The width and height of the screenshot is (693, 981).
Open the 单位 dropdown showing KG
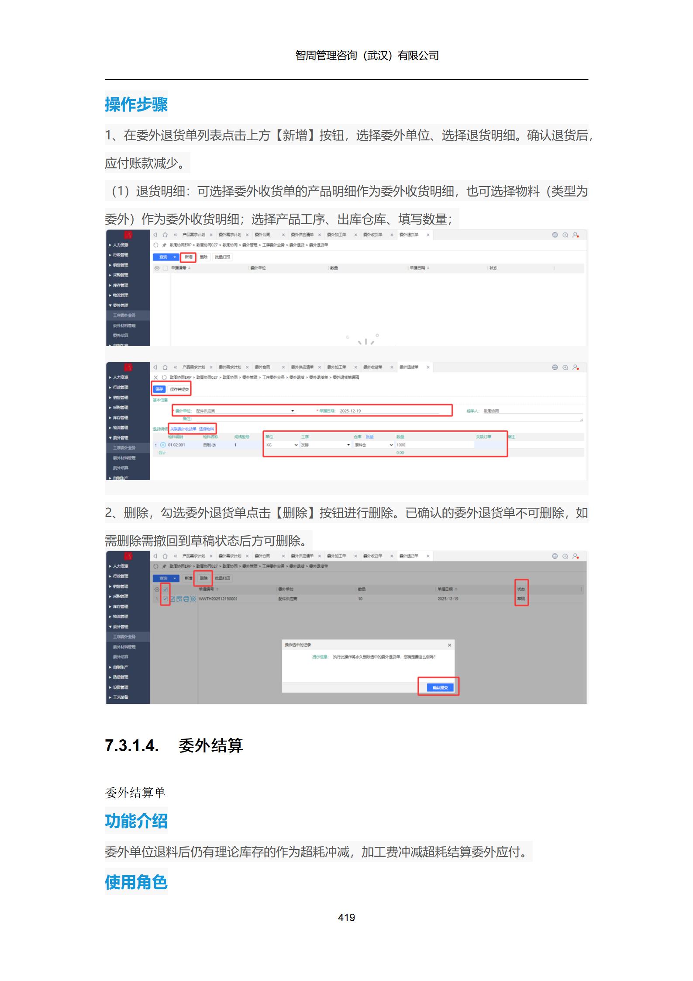click(296, 445)
